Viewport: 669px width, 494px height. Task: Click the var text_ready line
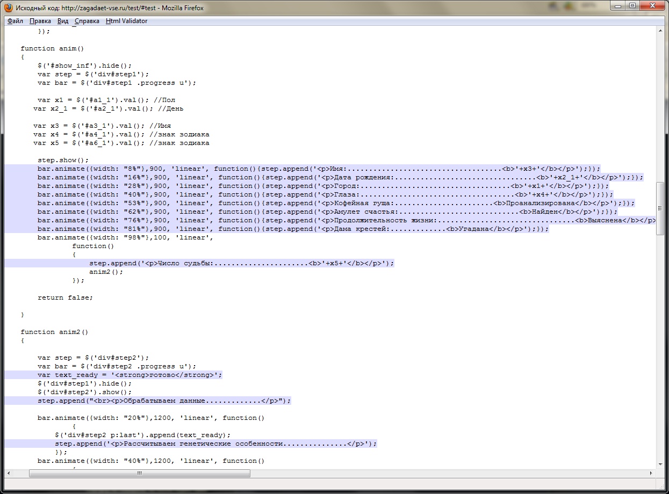coord(130,375)
